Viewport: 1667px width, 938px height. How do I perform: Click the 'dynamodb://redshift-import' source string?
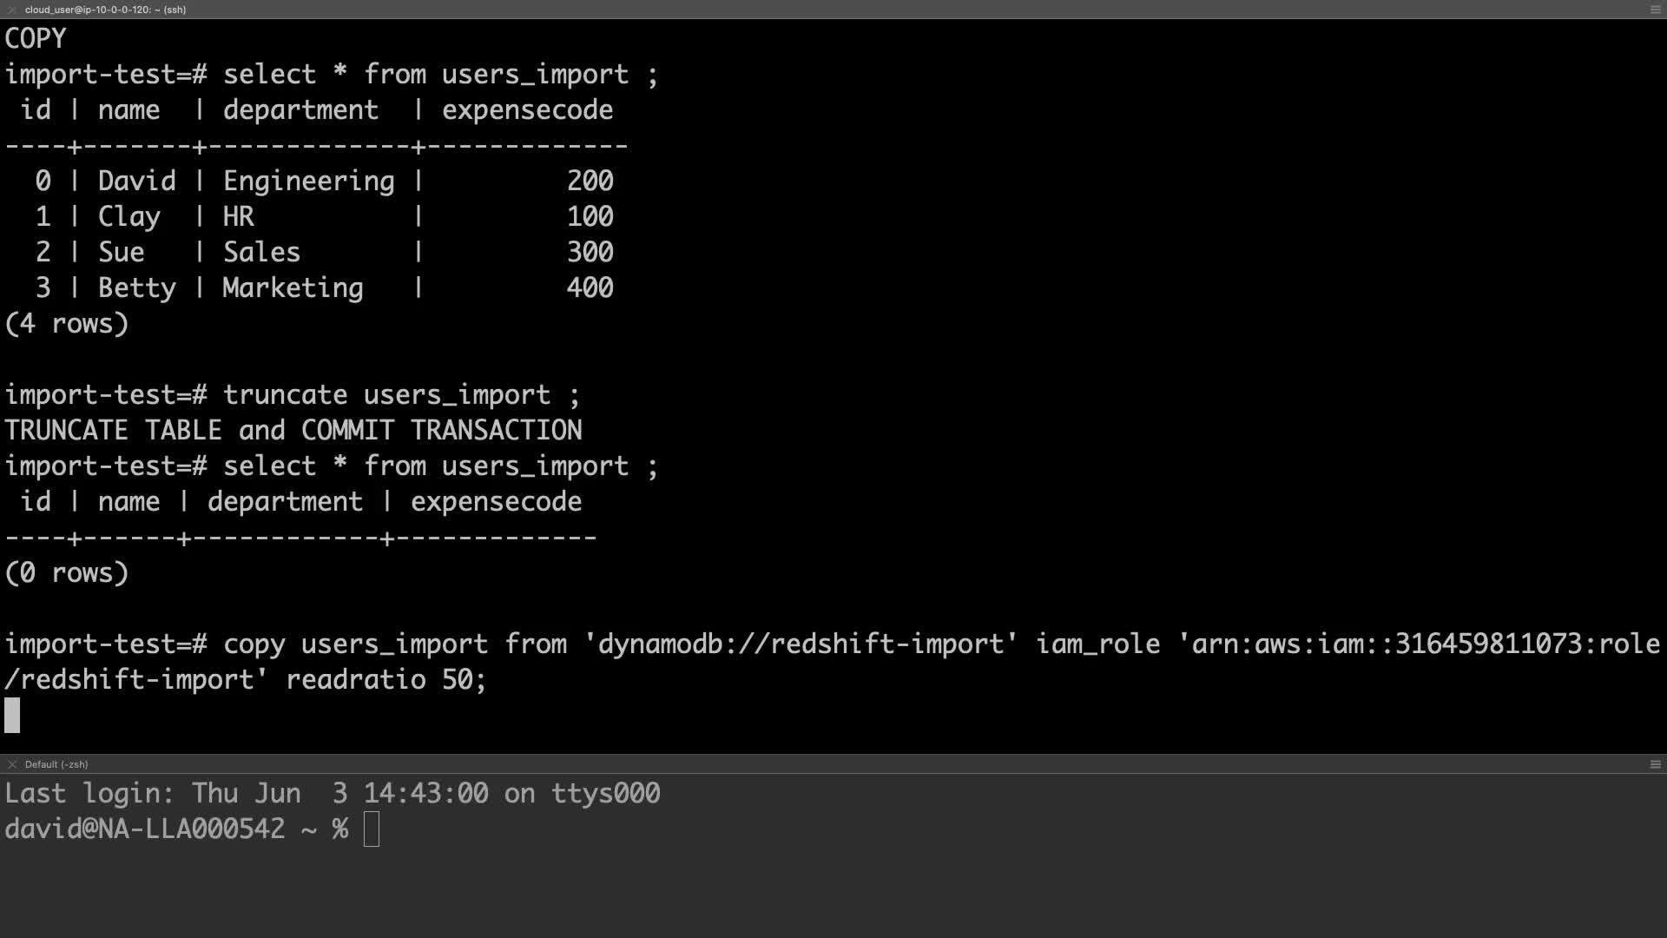(801, 644)
